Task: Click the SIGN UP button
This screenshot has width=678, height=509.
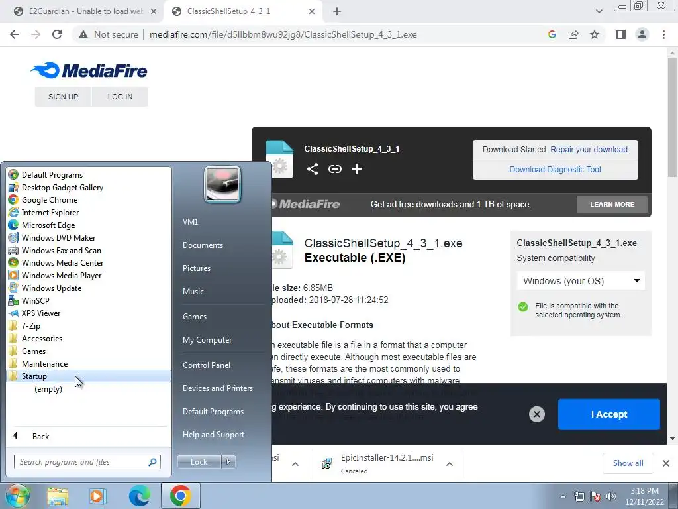Action: pyautogui.click(x=63, y=97)
